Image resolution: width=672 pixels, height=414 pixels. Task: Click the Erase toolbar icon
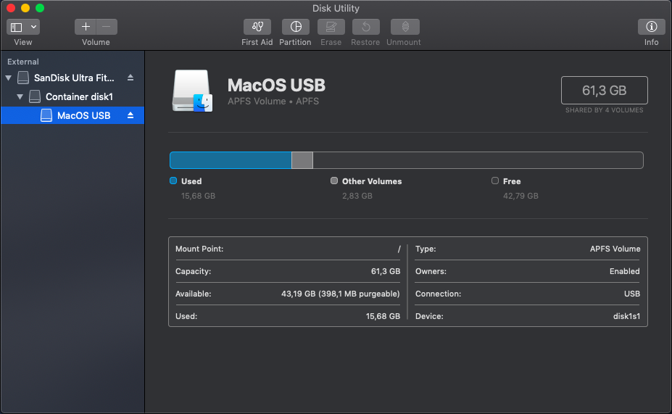[x=331, y=27]
